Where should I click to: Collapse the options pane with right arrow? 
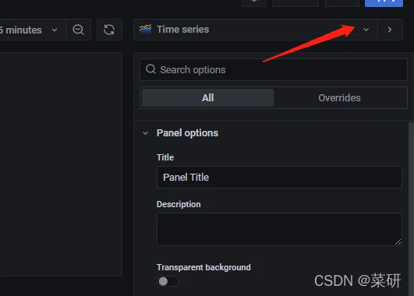(x=390, y=30)
